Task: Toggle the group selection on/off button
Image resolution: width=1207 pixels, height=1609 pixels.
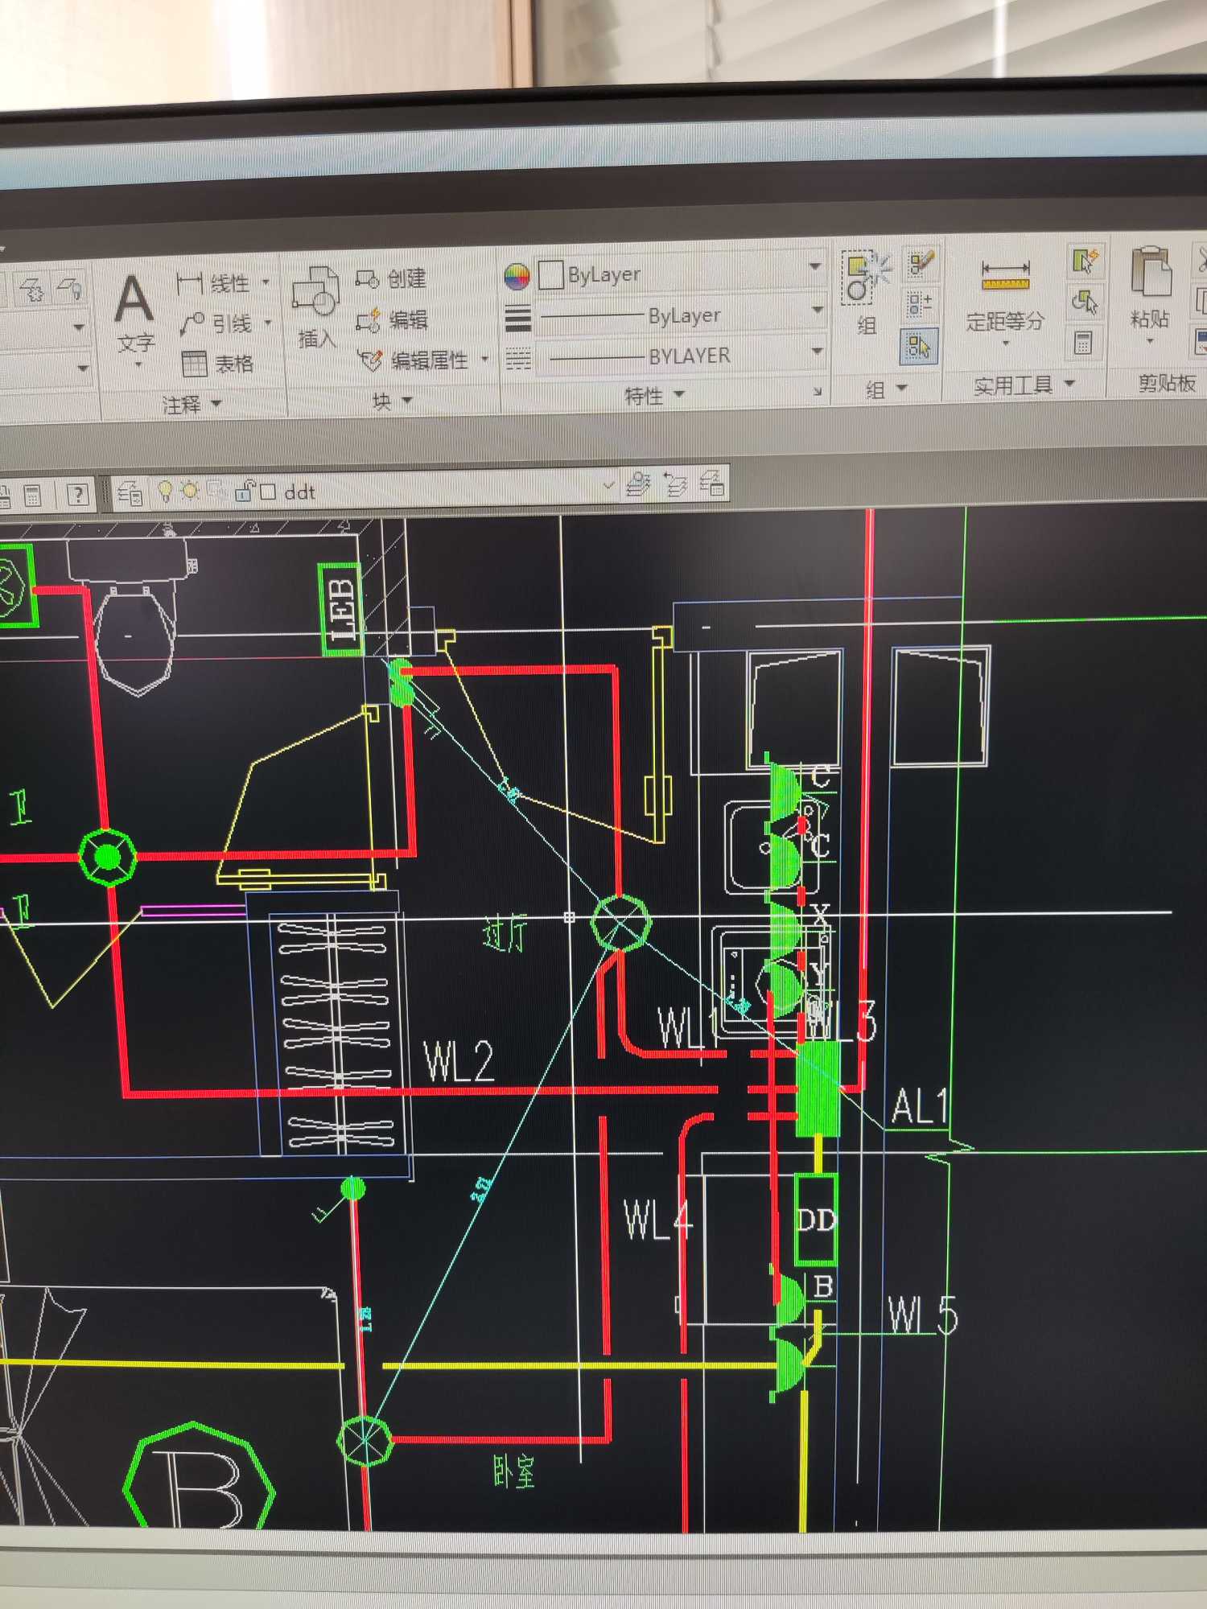Action: click(918, 347)
